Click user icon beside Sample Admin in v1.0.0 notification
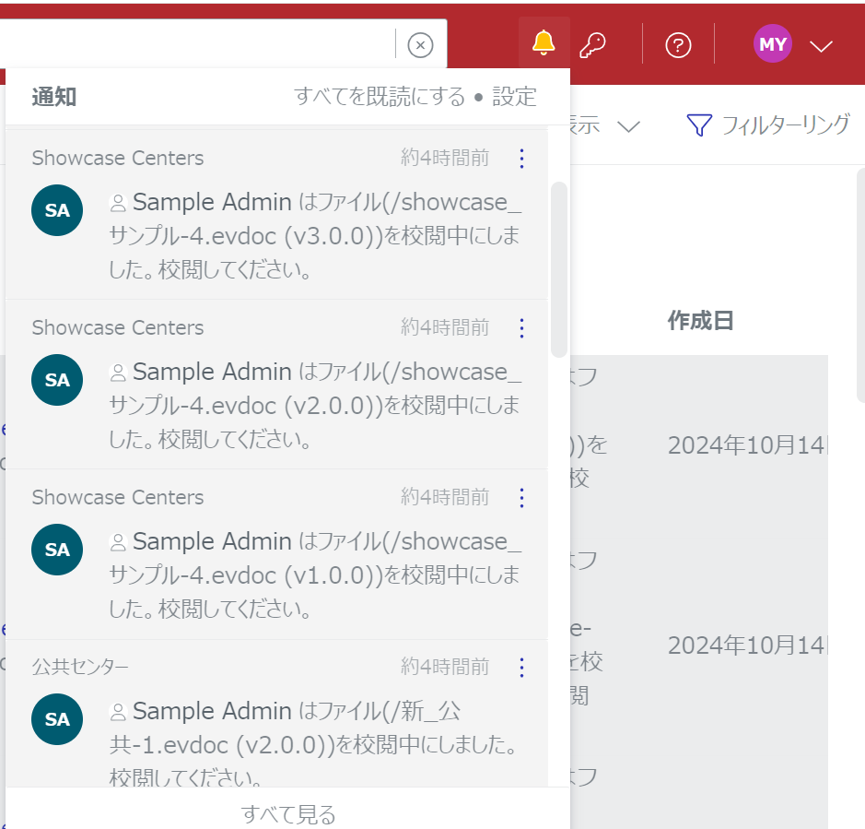This screenshot has width=865, height=829. (x=118, y=542)
